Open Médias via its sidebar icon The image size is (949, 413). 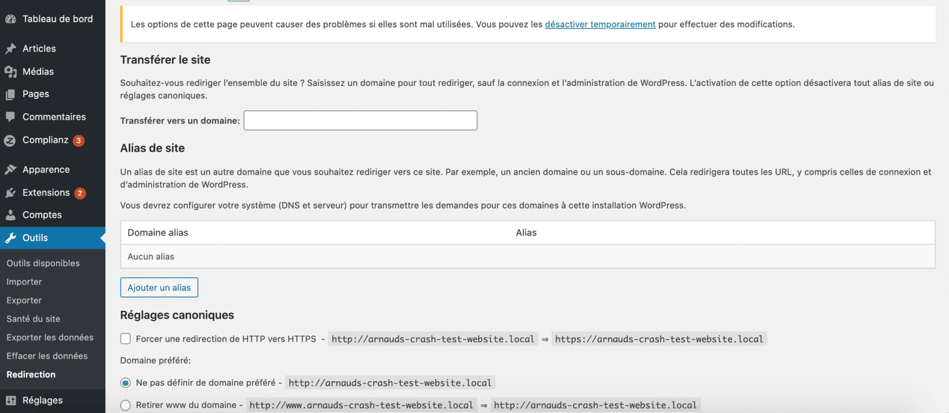(10, 72)
